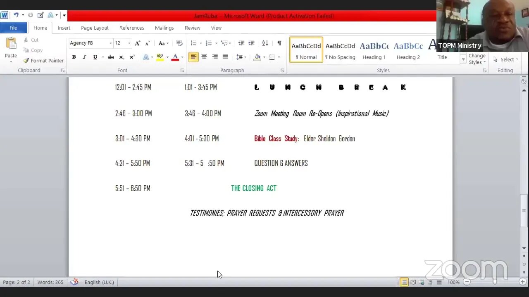This screenshot has height=297, width=529.
Task: Open the Change Styles dropdown
Action: tap(477, 59)
